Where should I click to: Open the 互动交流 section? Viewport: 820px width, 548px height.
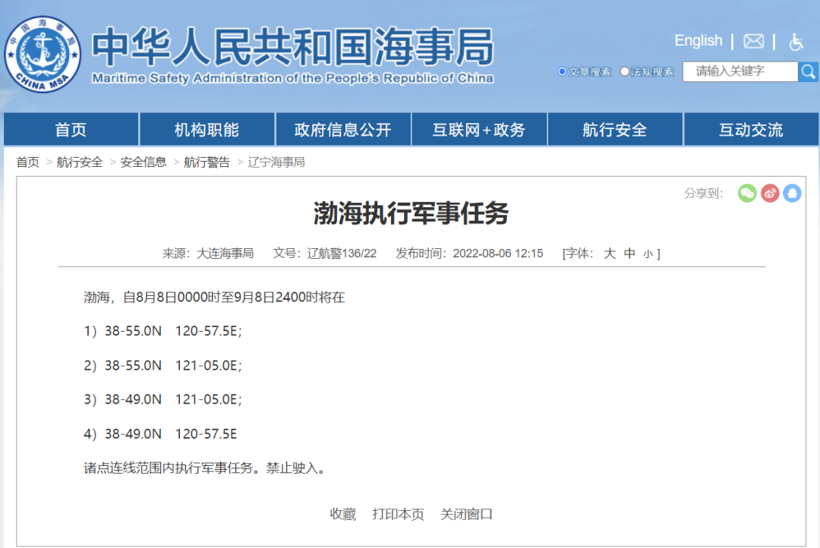pyautogui.click(x=752, y=128)
